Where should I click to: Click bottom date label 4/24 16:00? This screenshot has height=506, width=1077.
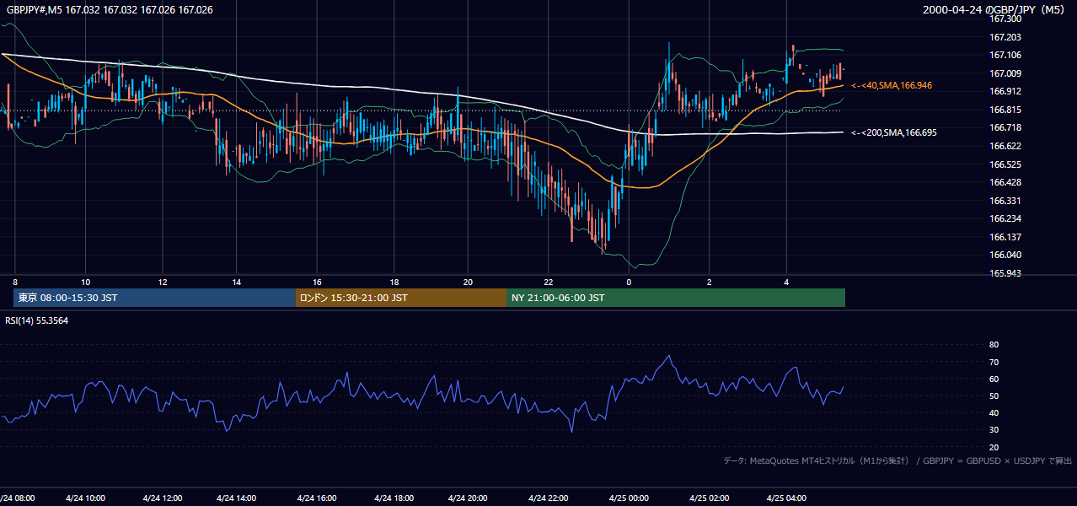pyautogui.click(x=317, y=498)
